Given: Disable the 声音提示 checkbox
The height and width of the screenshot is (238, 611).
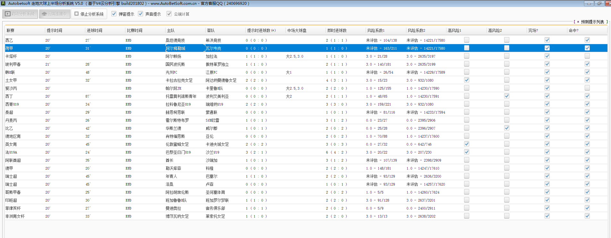Looking at the screenshot, I should [x=140, y=14].
